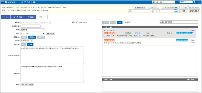
Task: Switch to the 所有製品 tab
Action: pyautogui.click(x=31, y=17)
